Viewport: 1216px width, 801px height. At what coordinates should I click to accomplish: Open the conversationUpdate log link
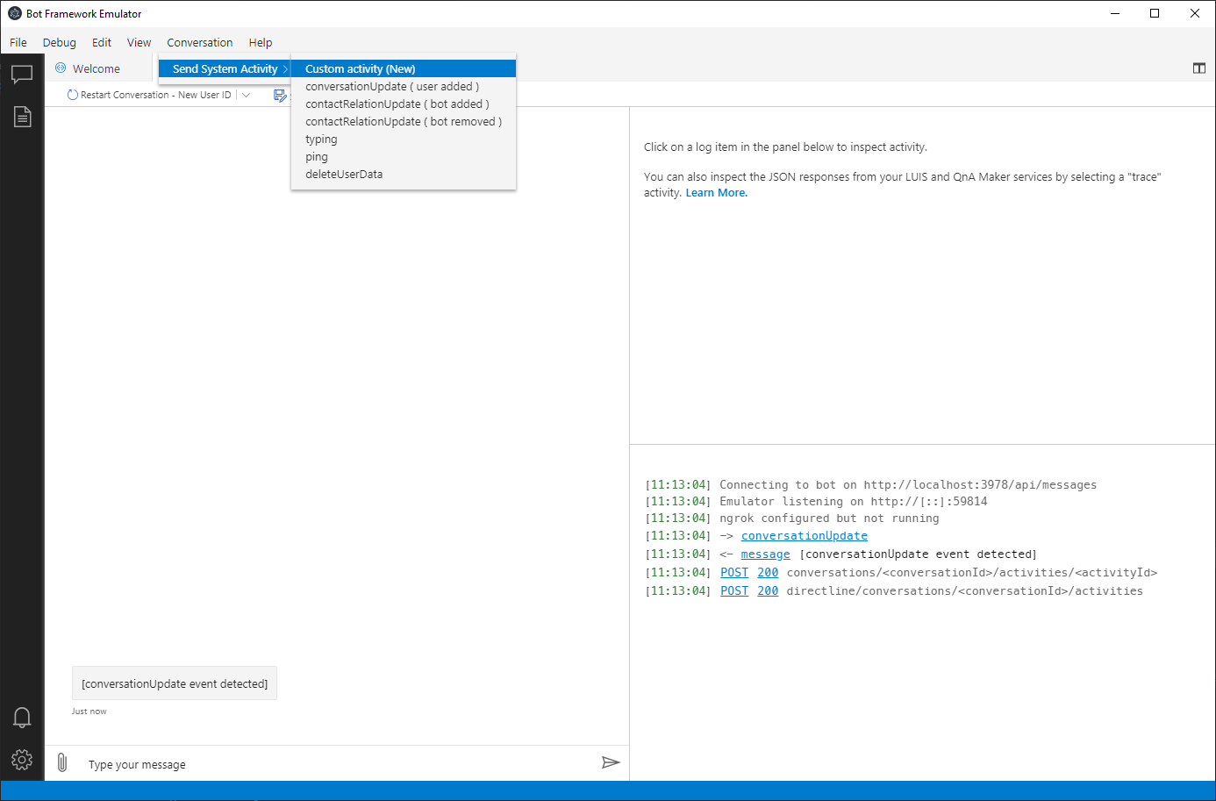coord(805,535)
